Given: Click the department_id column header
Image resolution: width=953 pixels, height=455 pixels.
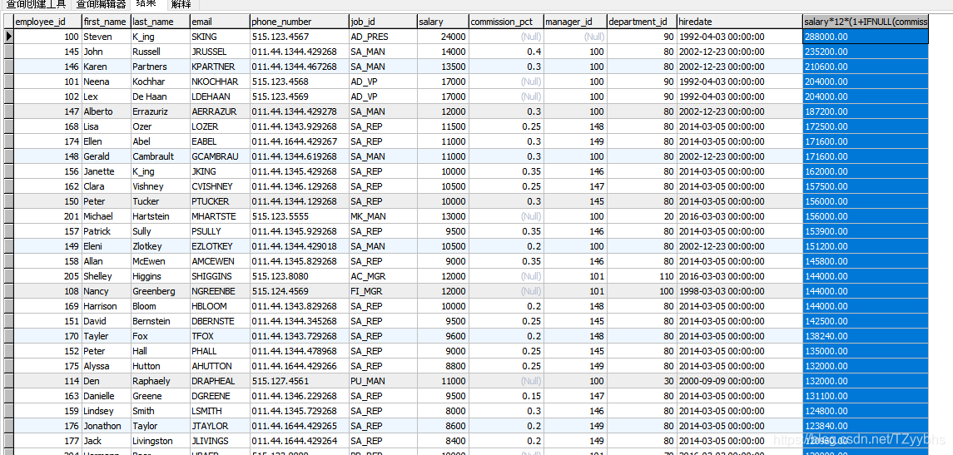Looking at the screenshot, I should pos(642,22).
